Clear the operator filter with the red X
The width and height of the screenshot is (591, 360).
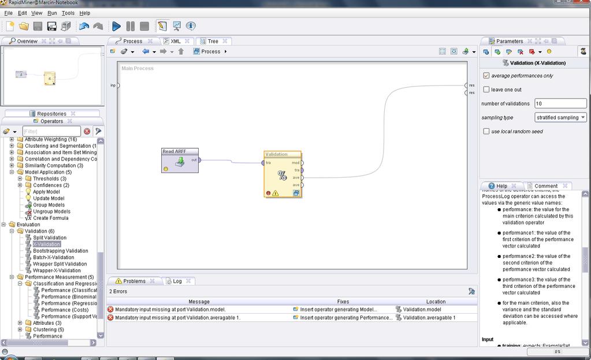(87, 132)
